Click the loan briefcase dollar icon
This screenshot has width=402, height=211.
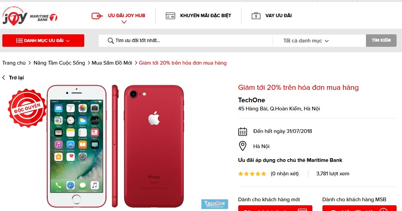point(256,16)
